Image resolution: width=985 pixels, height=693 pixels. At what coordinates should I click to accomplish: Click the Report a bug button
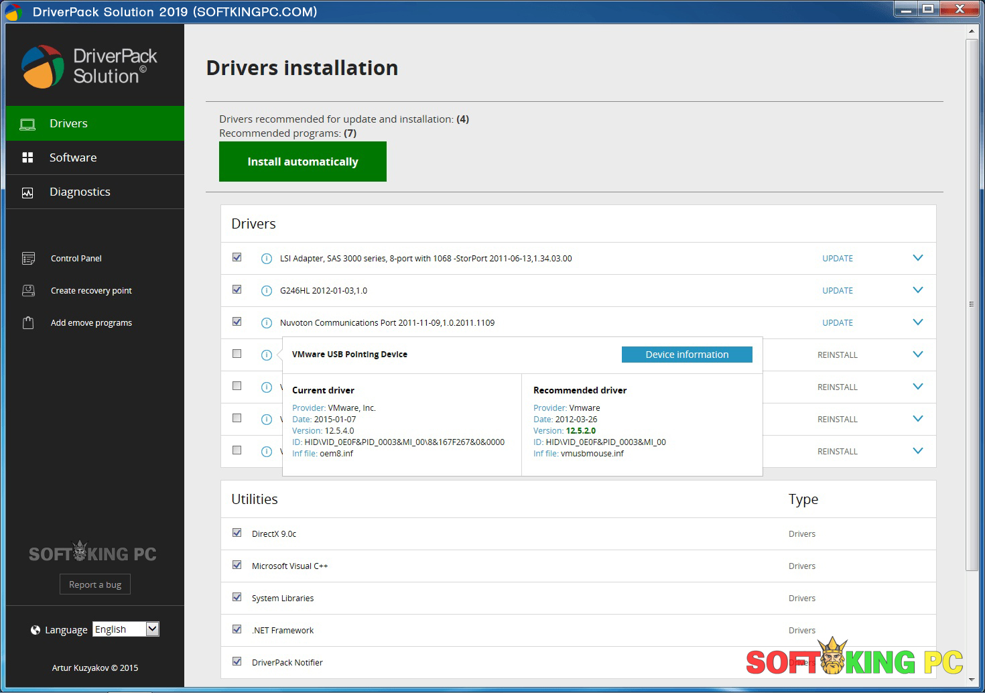click(x=95, y=584)
